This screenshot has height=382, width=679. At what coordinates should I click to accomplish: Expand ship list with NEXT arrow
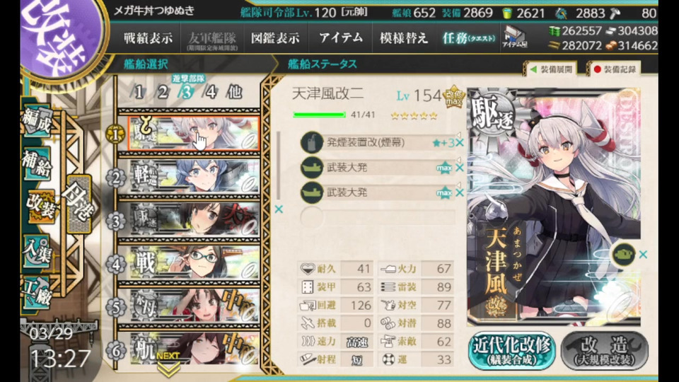(x=168, y=365)
